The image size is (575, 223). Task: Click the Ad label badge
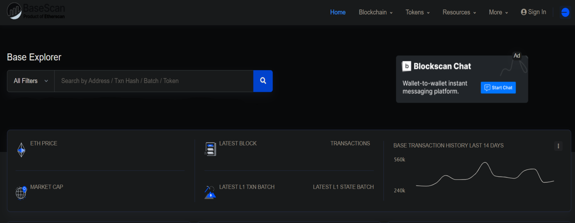click(x=517, y=56)
